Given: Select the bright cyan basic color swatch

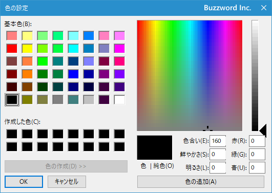Looking at the screenshot, I should (73, 49).
